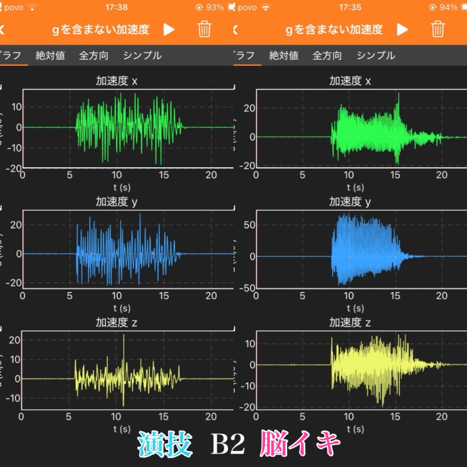Open the left 全方向 tab
The height and width of the screenshot is (467, 467).
coord(93,56)
